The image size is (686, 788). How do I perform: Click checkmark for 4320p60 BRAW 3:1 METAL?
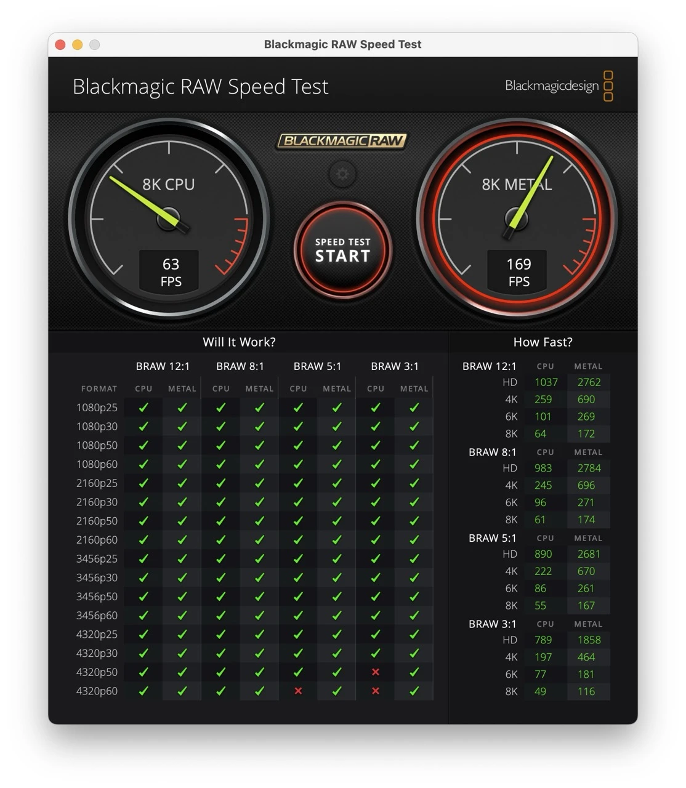414,691
